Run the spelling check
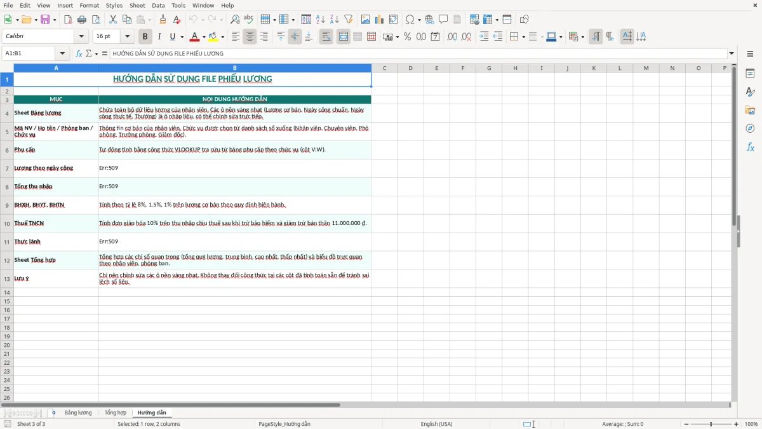 click(x=248, y=20)
